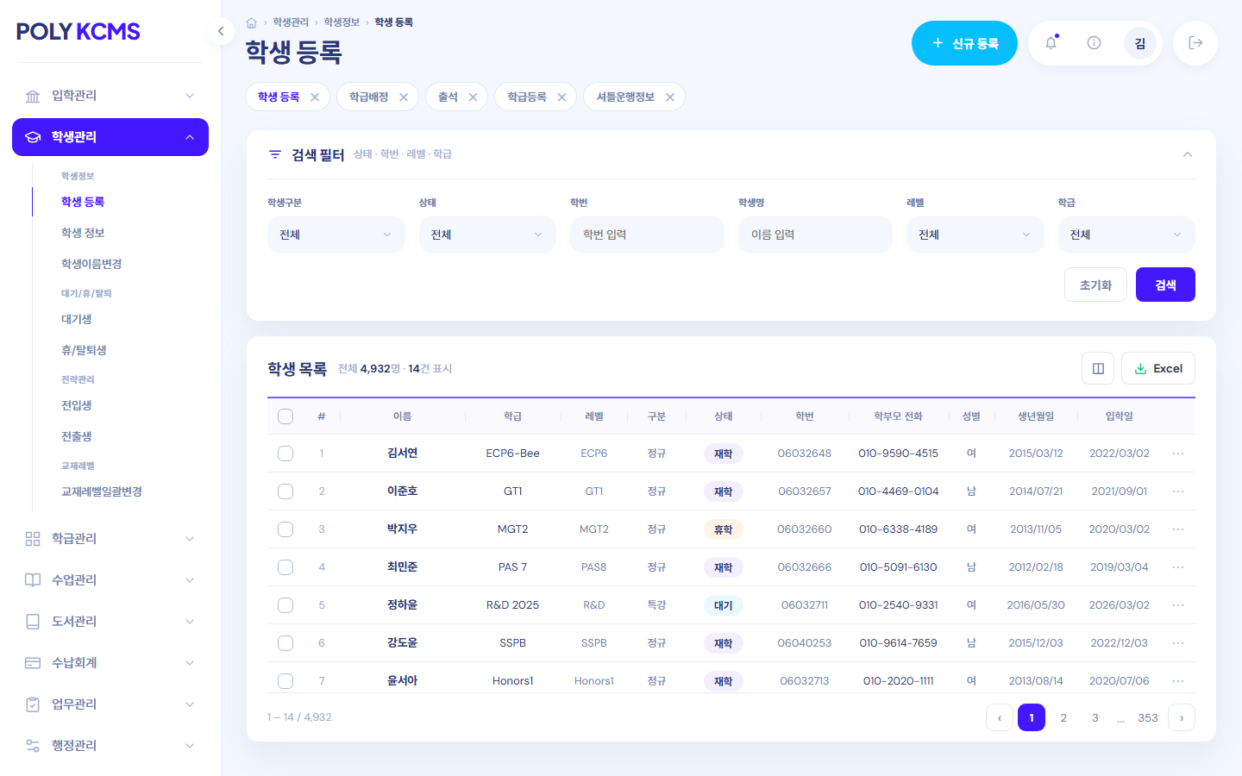Check the box for 정하윤 row
1242x776 pixels.
pyautogui.click(x=285, y=605)
